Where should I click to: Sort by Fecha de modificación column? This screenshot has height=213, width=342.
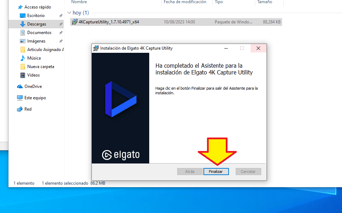coord(185,2)
